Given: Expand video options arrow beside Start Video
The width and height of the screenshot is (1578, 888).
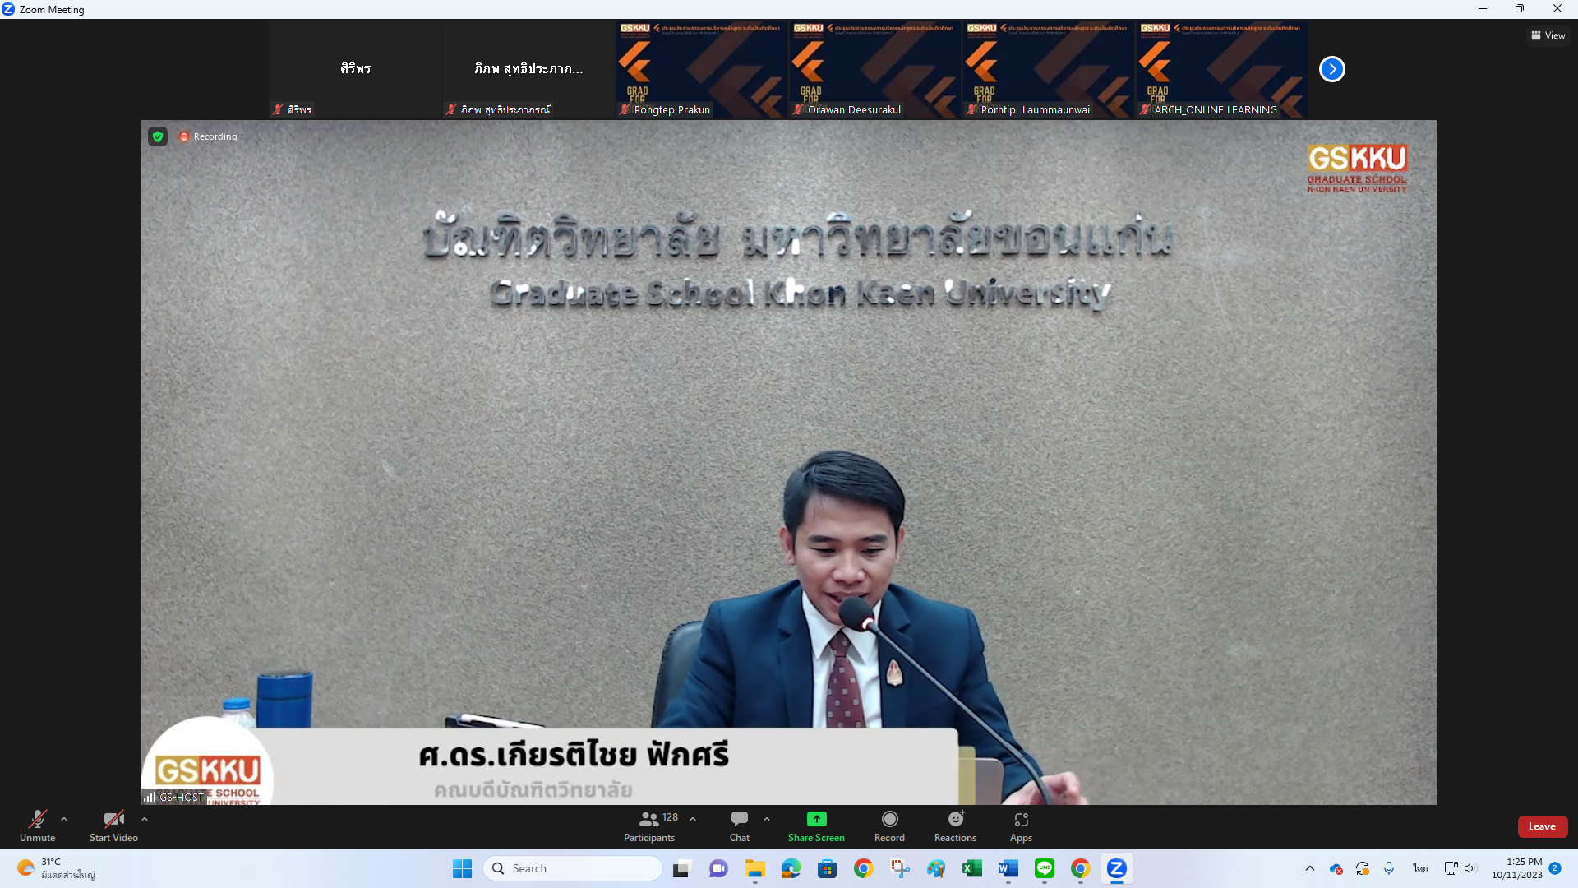Looking at the screenshot, I should pos(145,819).
